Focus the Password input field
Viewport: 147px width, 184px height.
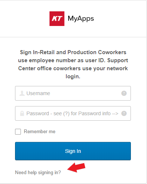pos(73,113)
